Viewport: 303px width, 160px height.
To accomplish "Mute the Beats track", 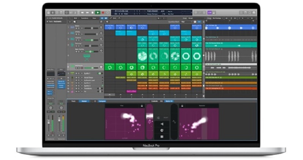I will pyautogui.click(x=76, y=28).
